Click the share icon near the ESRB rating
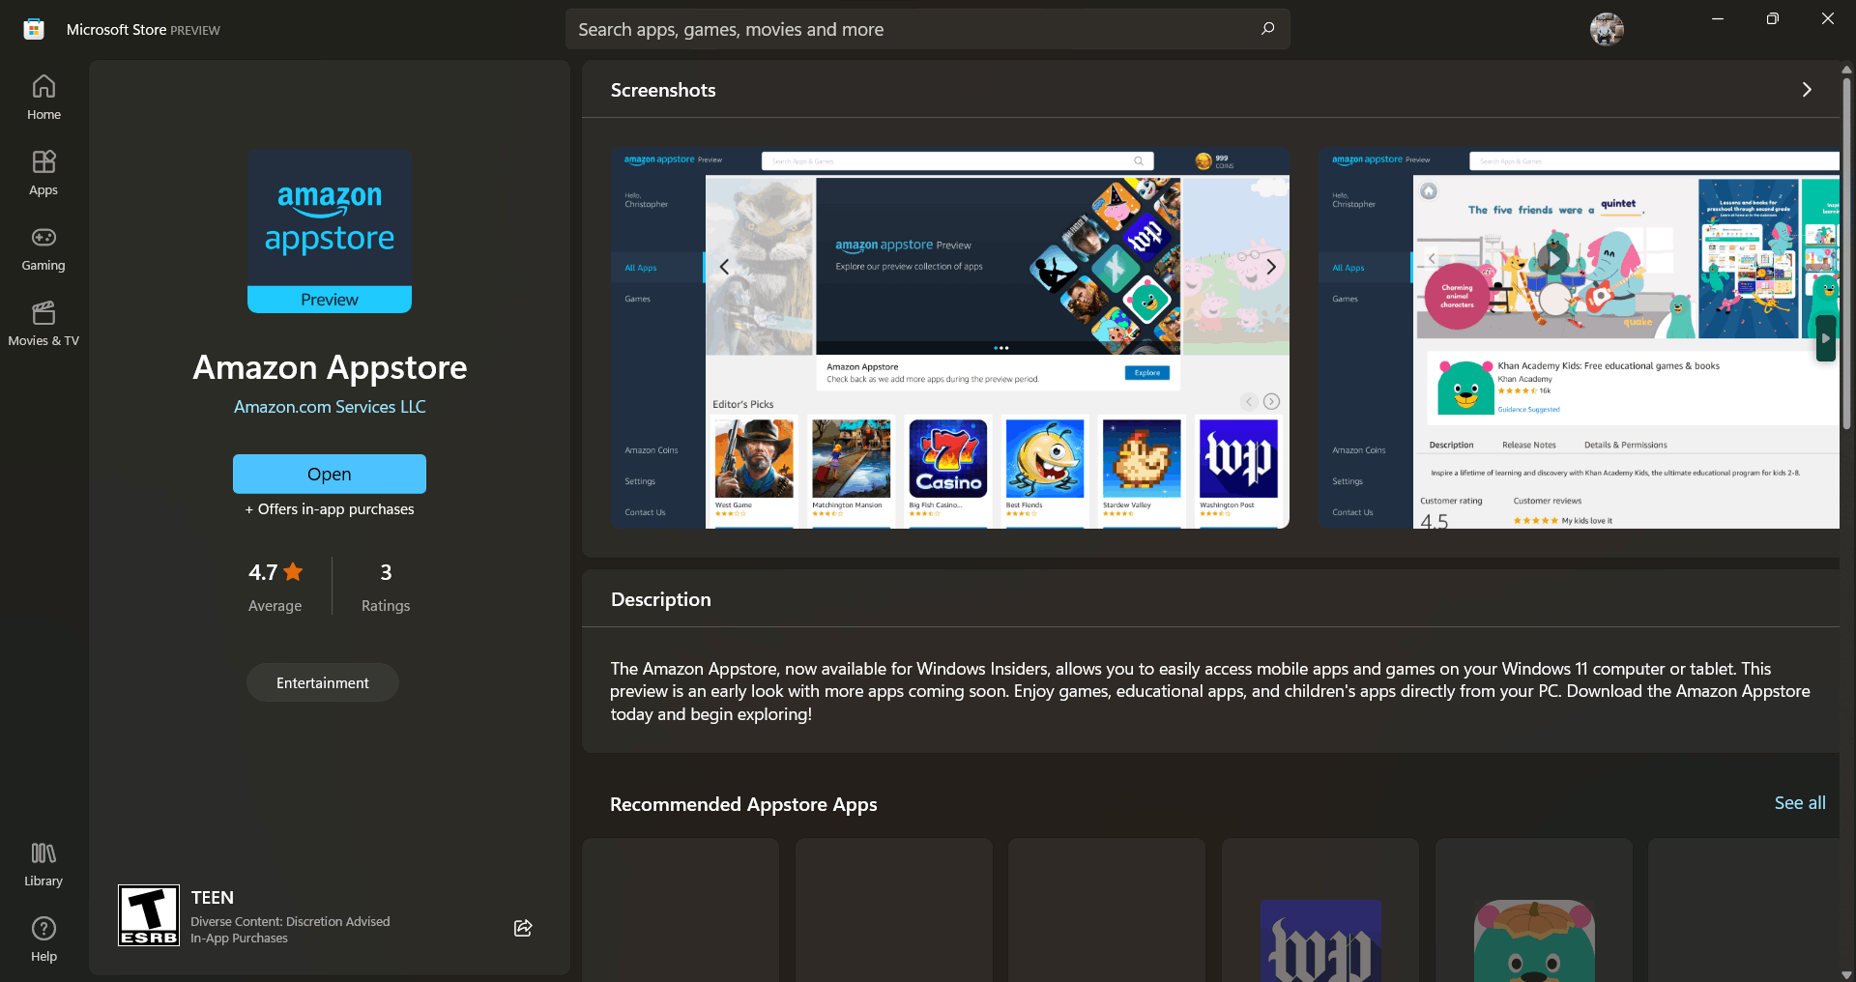1856x982 pixels. (x=522, y=928)
